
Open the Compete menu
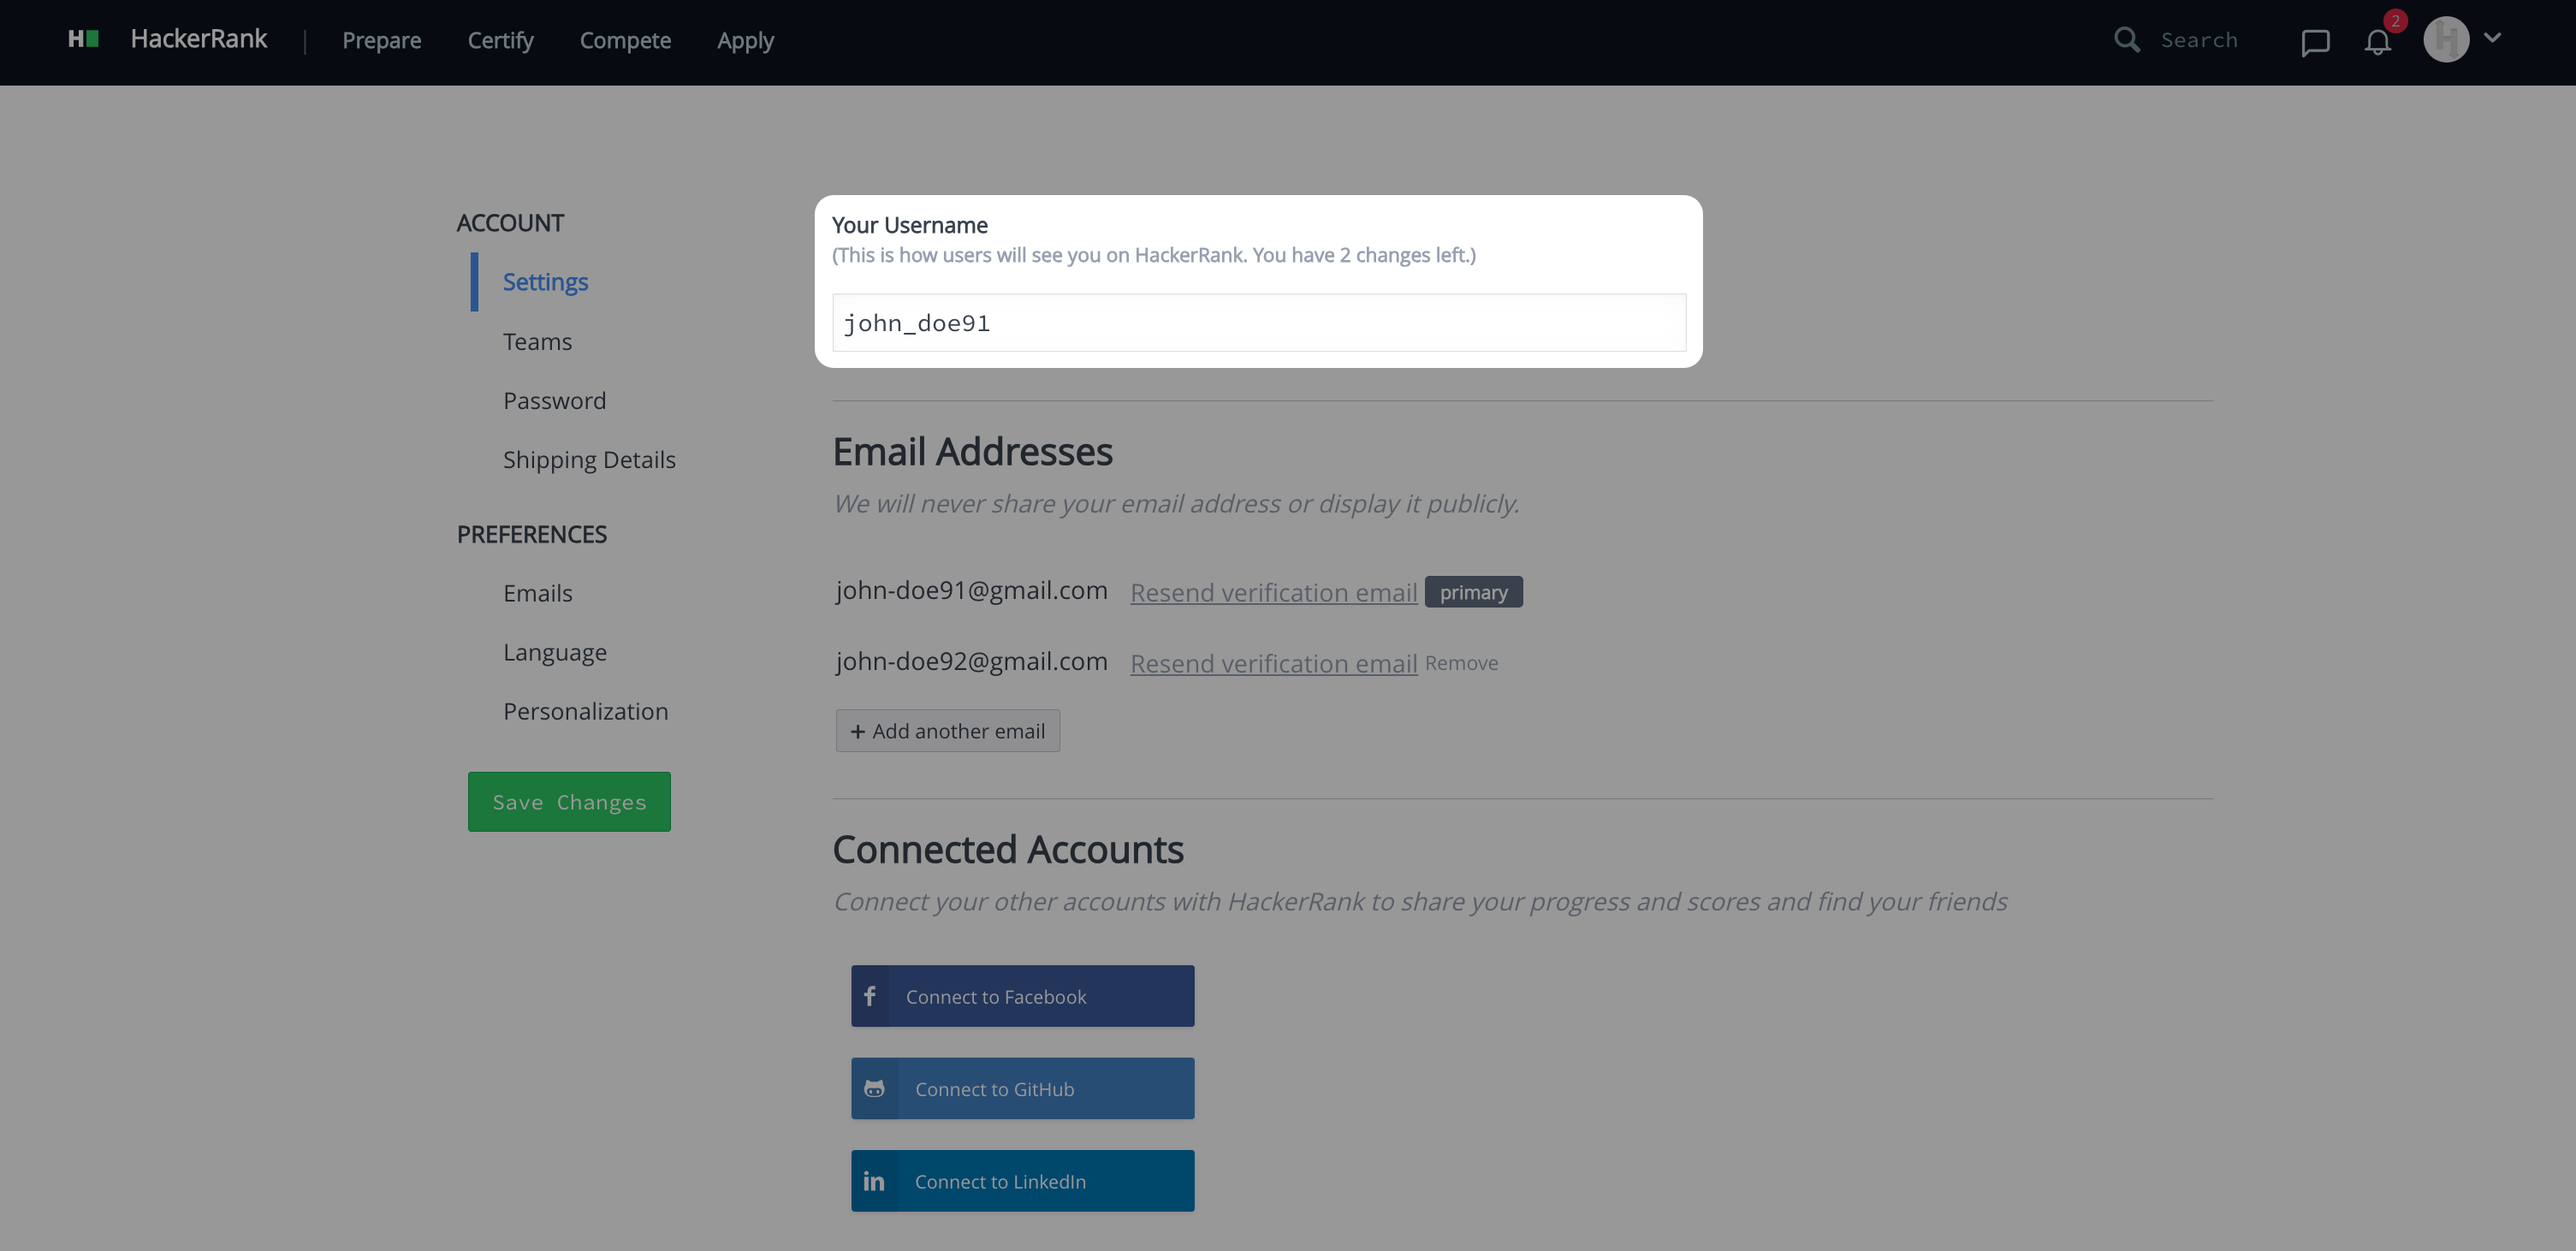[626, 41]
